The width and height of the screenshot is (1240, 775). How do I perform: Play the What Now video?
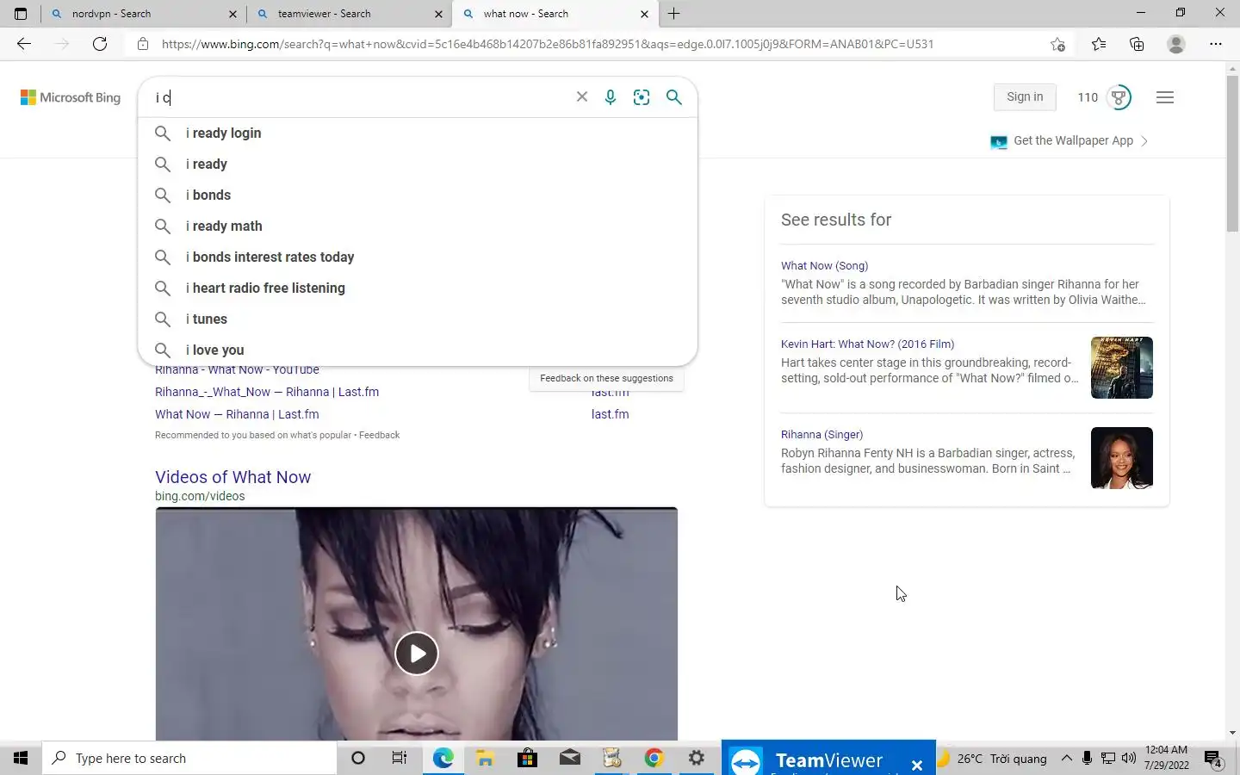pos(417,654)
